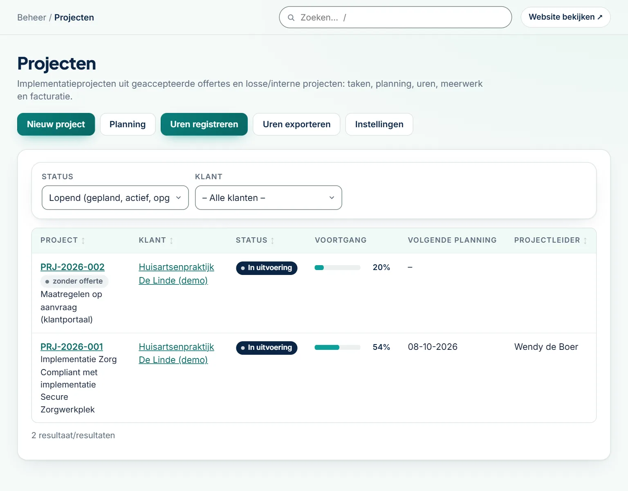Click the 54% progress bar
628x491 pixels.
(337, 347)
